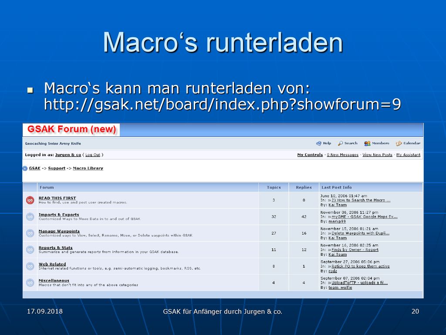Click the Members people icon

click(x=367, y=143)
